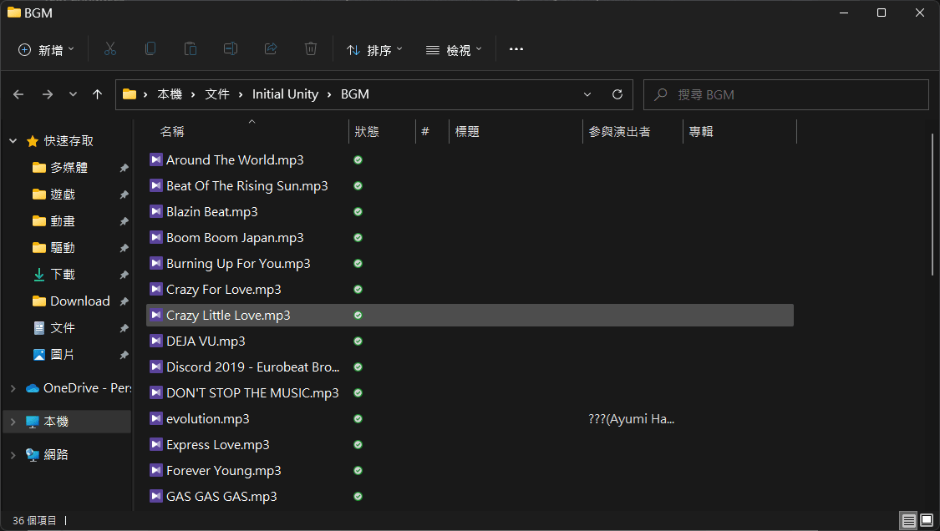The image size is (940, 531).
Task: Switch to large thumbnails view
Action: (927, 520)
